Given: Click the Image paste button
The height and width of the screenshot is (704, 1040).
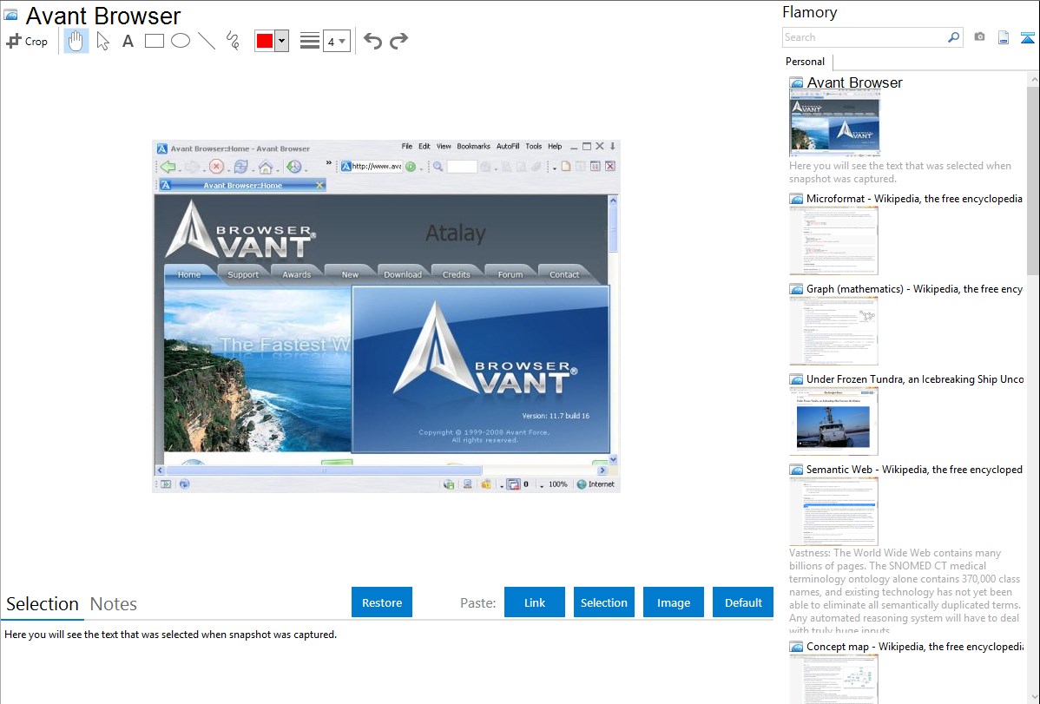Looking at the screenshot, I should (x=673, y=602).
